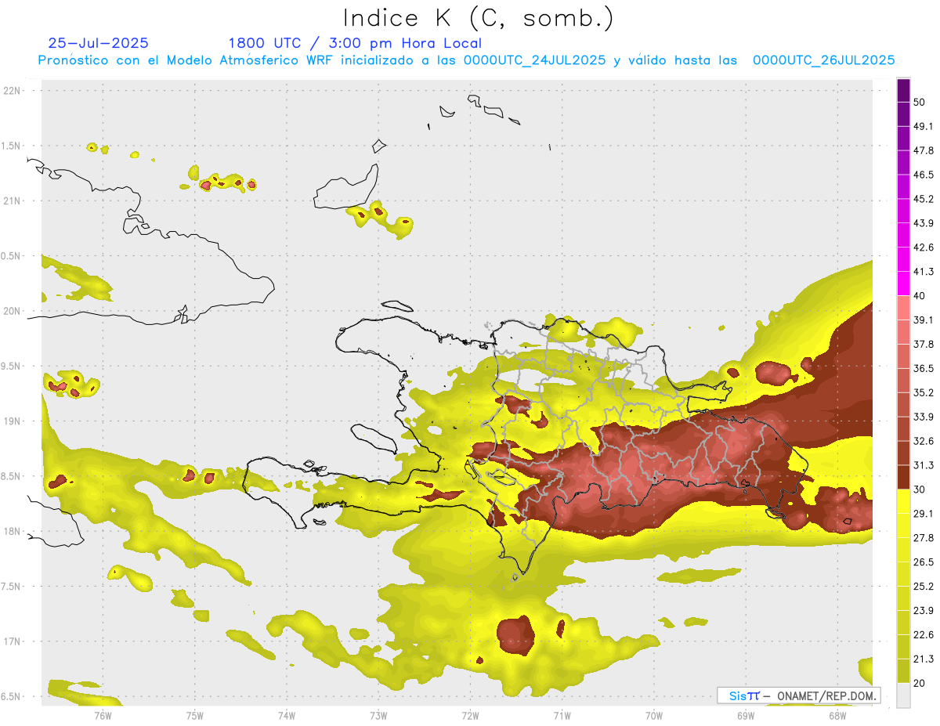940x726 pixels.
Task: Click the '49.1' color bar label
Action: [923, 127]
